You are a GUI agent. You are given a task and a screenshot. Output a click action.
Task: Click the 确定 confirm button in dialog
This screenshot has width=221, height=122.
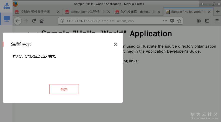tap(64, 89)
